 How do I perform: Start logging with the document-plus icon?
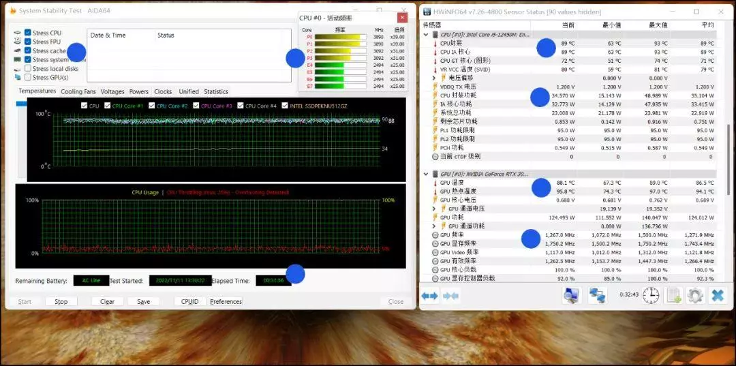pos(673,296)
